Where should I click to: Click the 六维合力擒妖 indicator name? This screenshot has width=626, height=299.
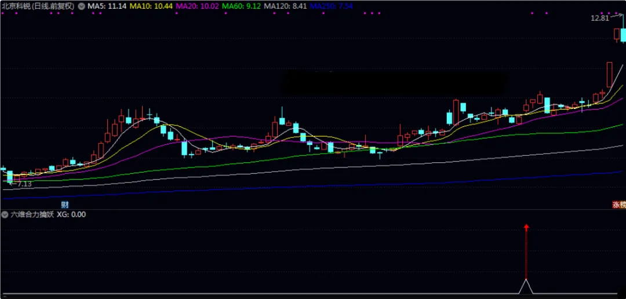[x=32, y=214]
